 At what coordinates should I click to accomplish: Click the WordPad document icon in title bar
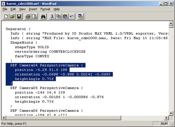(x=3, y=4)
